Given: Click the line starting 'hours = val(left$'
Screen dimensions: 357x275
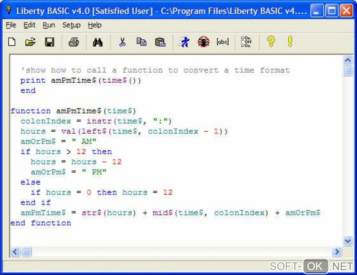Looking at the screenshot, I should pyautogui.click(x=124, y=131).
